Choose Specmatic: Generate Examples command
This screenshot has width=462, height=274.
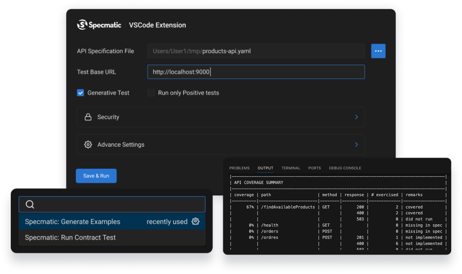coord(112,222)
